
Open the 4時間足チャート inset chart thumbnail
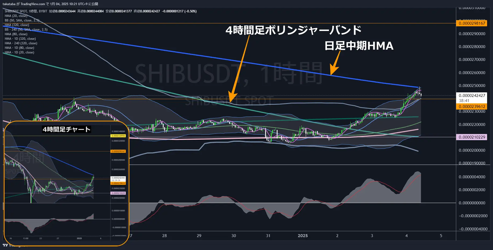pos(66,183)
